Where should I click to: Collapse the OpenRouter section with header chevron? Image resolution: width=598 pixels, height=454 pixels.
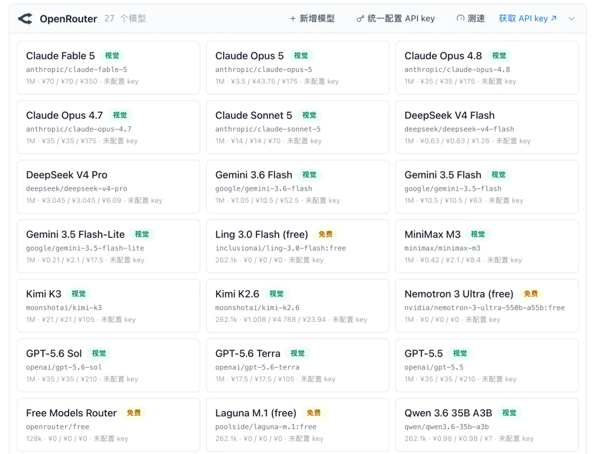point(571,19)
